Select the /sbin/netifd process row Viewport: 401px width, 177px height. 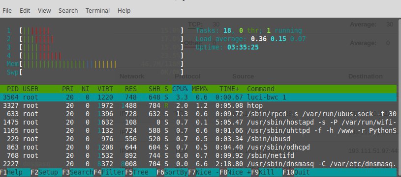[198, 155]
